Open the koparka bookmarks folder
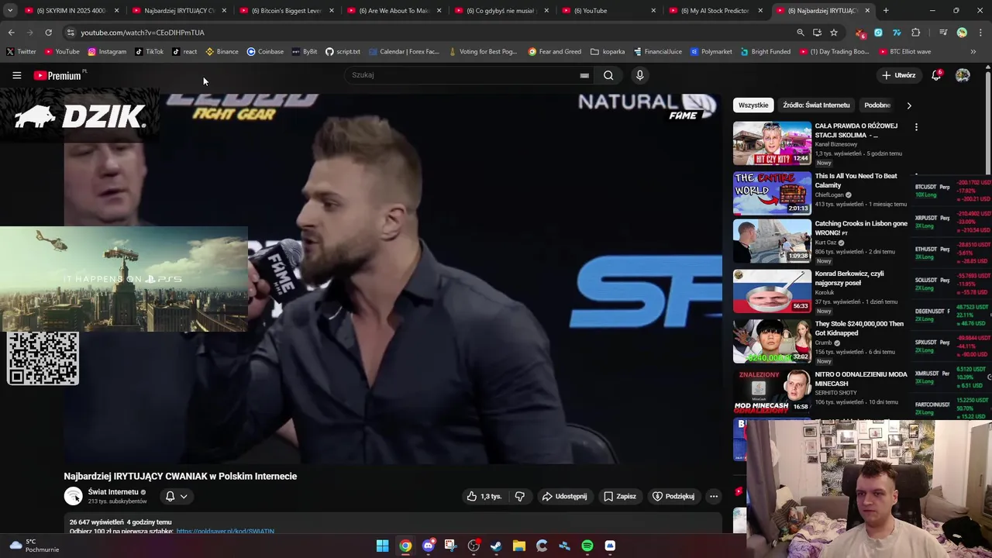Screen dimensions: 992x558 pyautogui.click(x=608, y=51)
